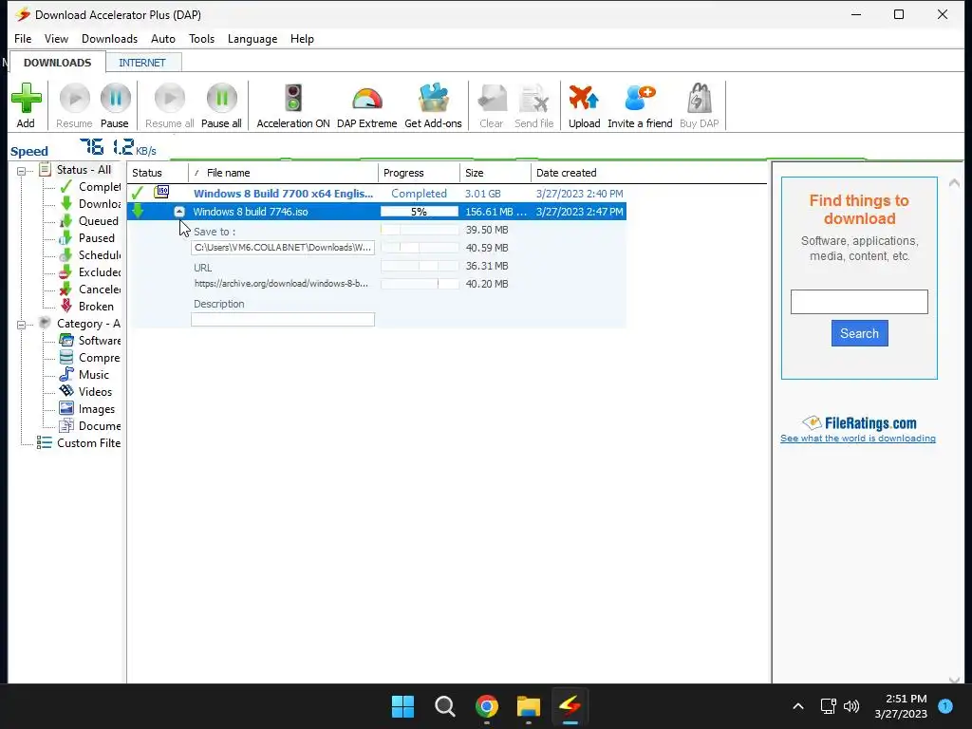
Task: Select the DOWNLOADS tab
Action: pos(57,63)
